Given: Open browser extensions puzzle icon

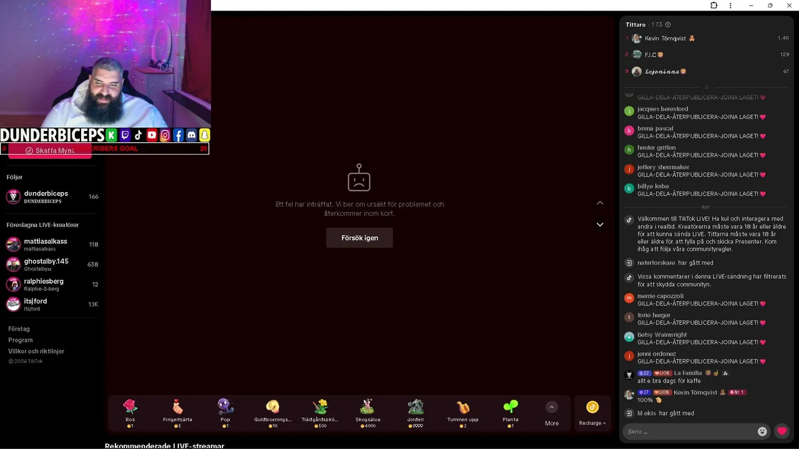Looking at the screenshot, I should [x=714, y=6].
